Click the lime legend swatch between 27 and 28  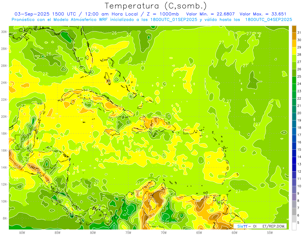point(294,58)
